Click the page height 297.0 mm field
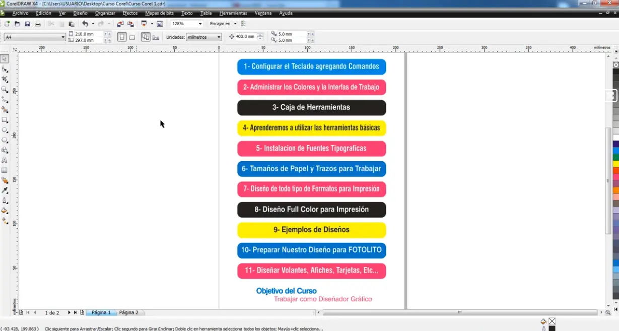Screen dimensions: 619x331 pos(88,40)
